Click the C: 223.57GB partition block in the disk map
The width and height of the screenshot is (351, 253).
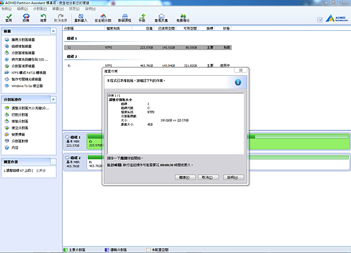218,142
